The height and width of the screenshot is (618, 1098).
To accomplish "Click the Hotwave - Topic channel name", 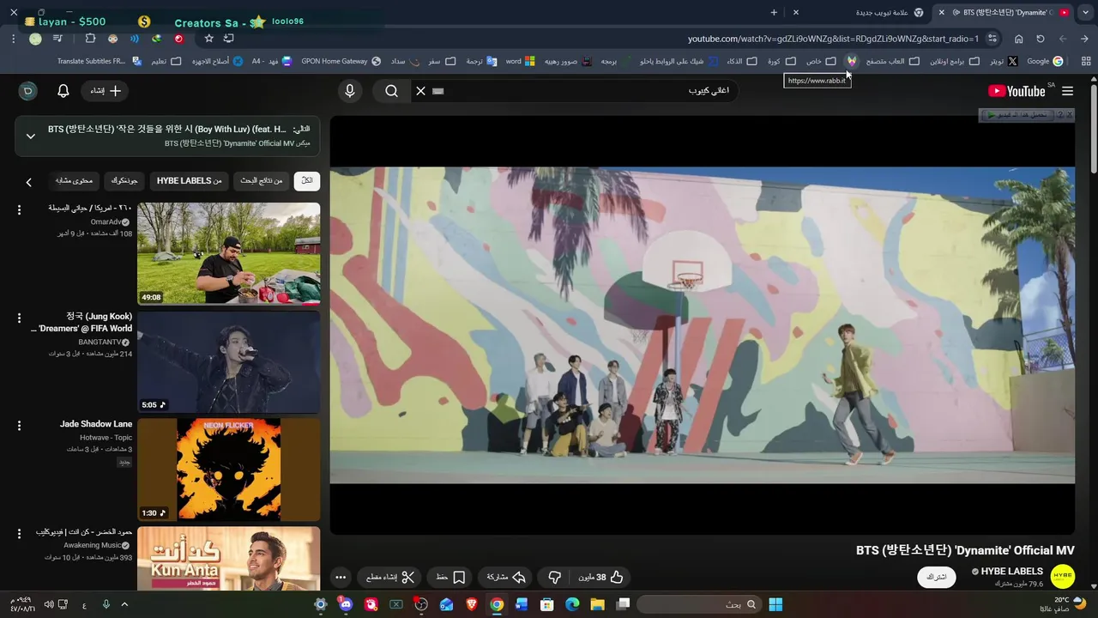I will [x=106, y=438].
